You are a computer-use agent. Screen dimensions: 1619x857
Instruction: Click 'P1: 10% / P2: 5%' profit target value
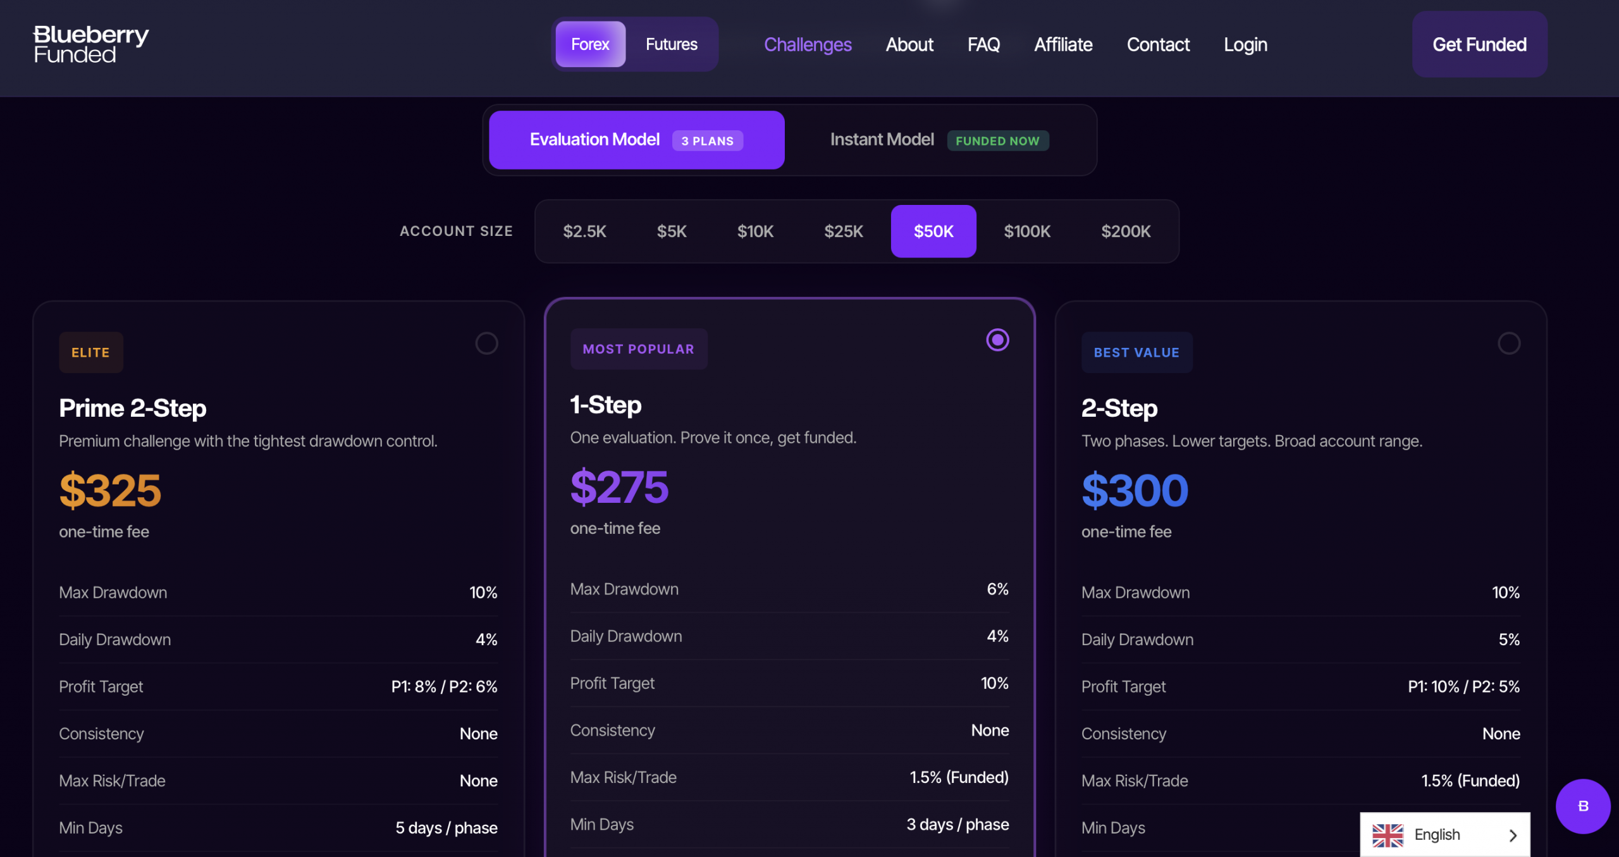point(1463,686)
